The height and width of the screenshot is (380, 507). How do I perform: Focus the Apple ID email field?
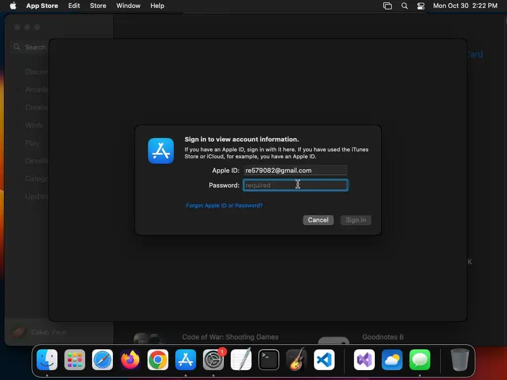(295, 170)
